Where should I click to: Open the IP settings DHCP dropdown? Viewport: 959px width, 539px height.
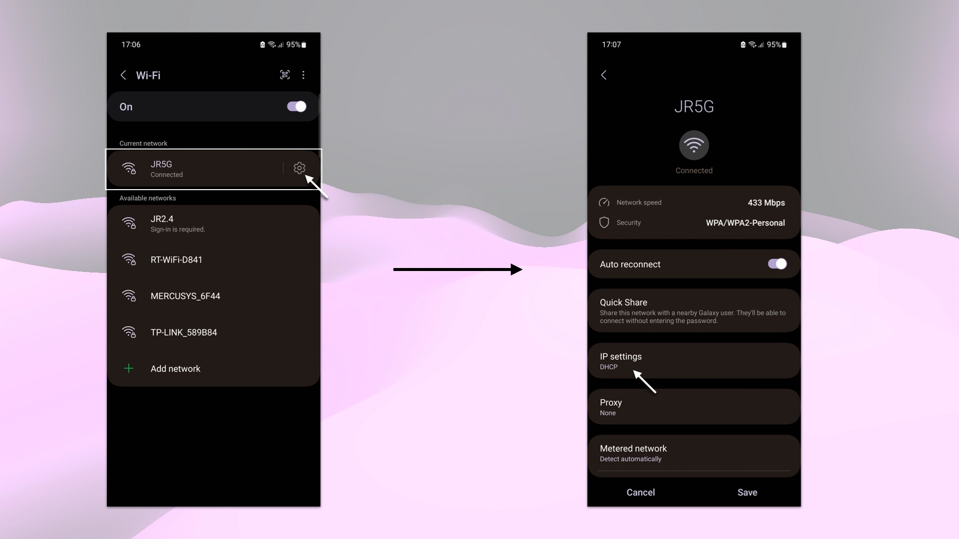click(694, 360)
